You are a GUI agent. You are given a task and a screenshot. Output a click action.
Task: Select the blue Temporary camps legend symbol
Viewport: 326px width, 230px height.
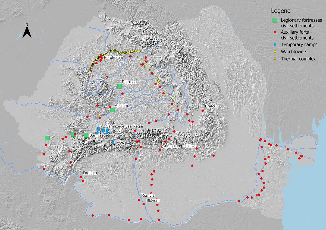coord(275,44)
